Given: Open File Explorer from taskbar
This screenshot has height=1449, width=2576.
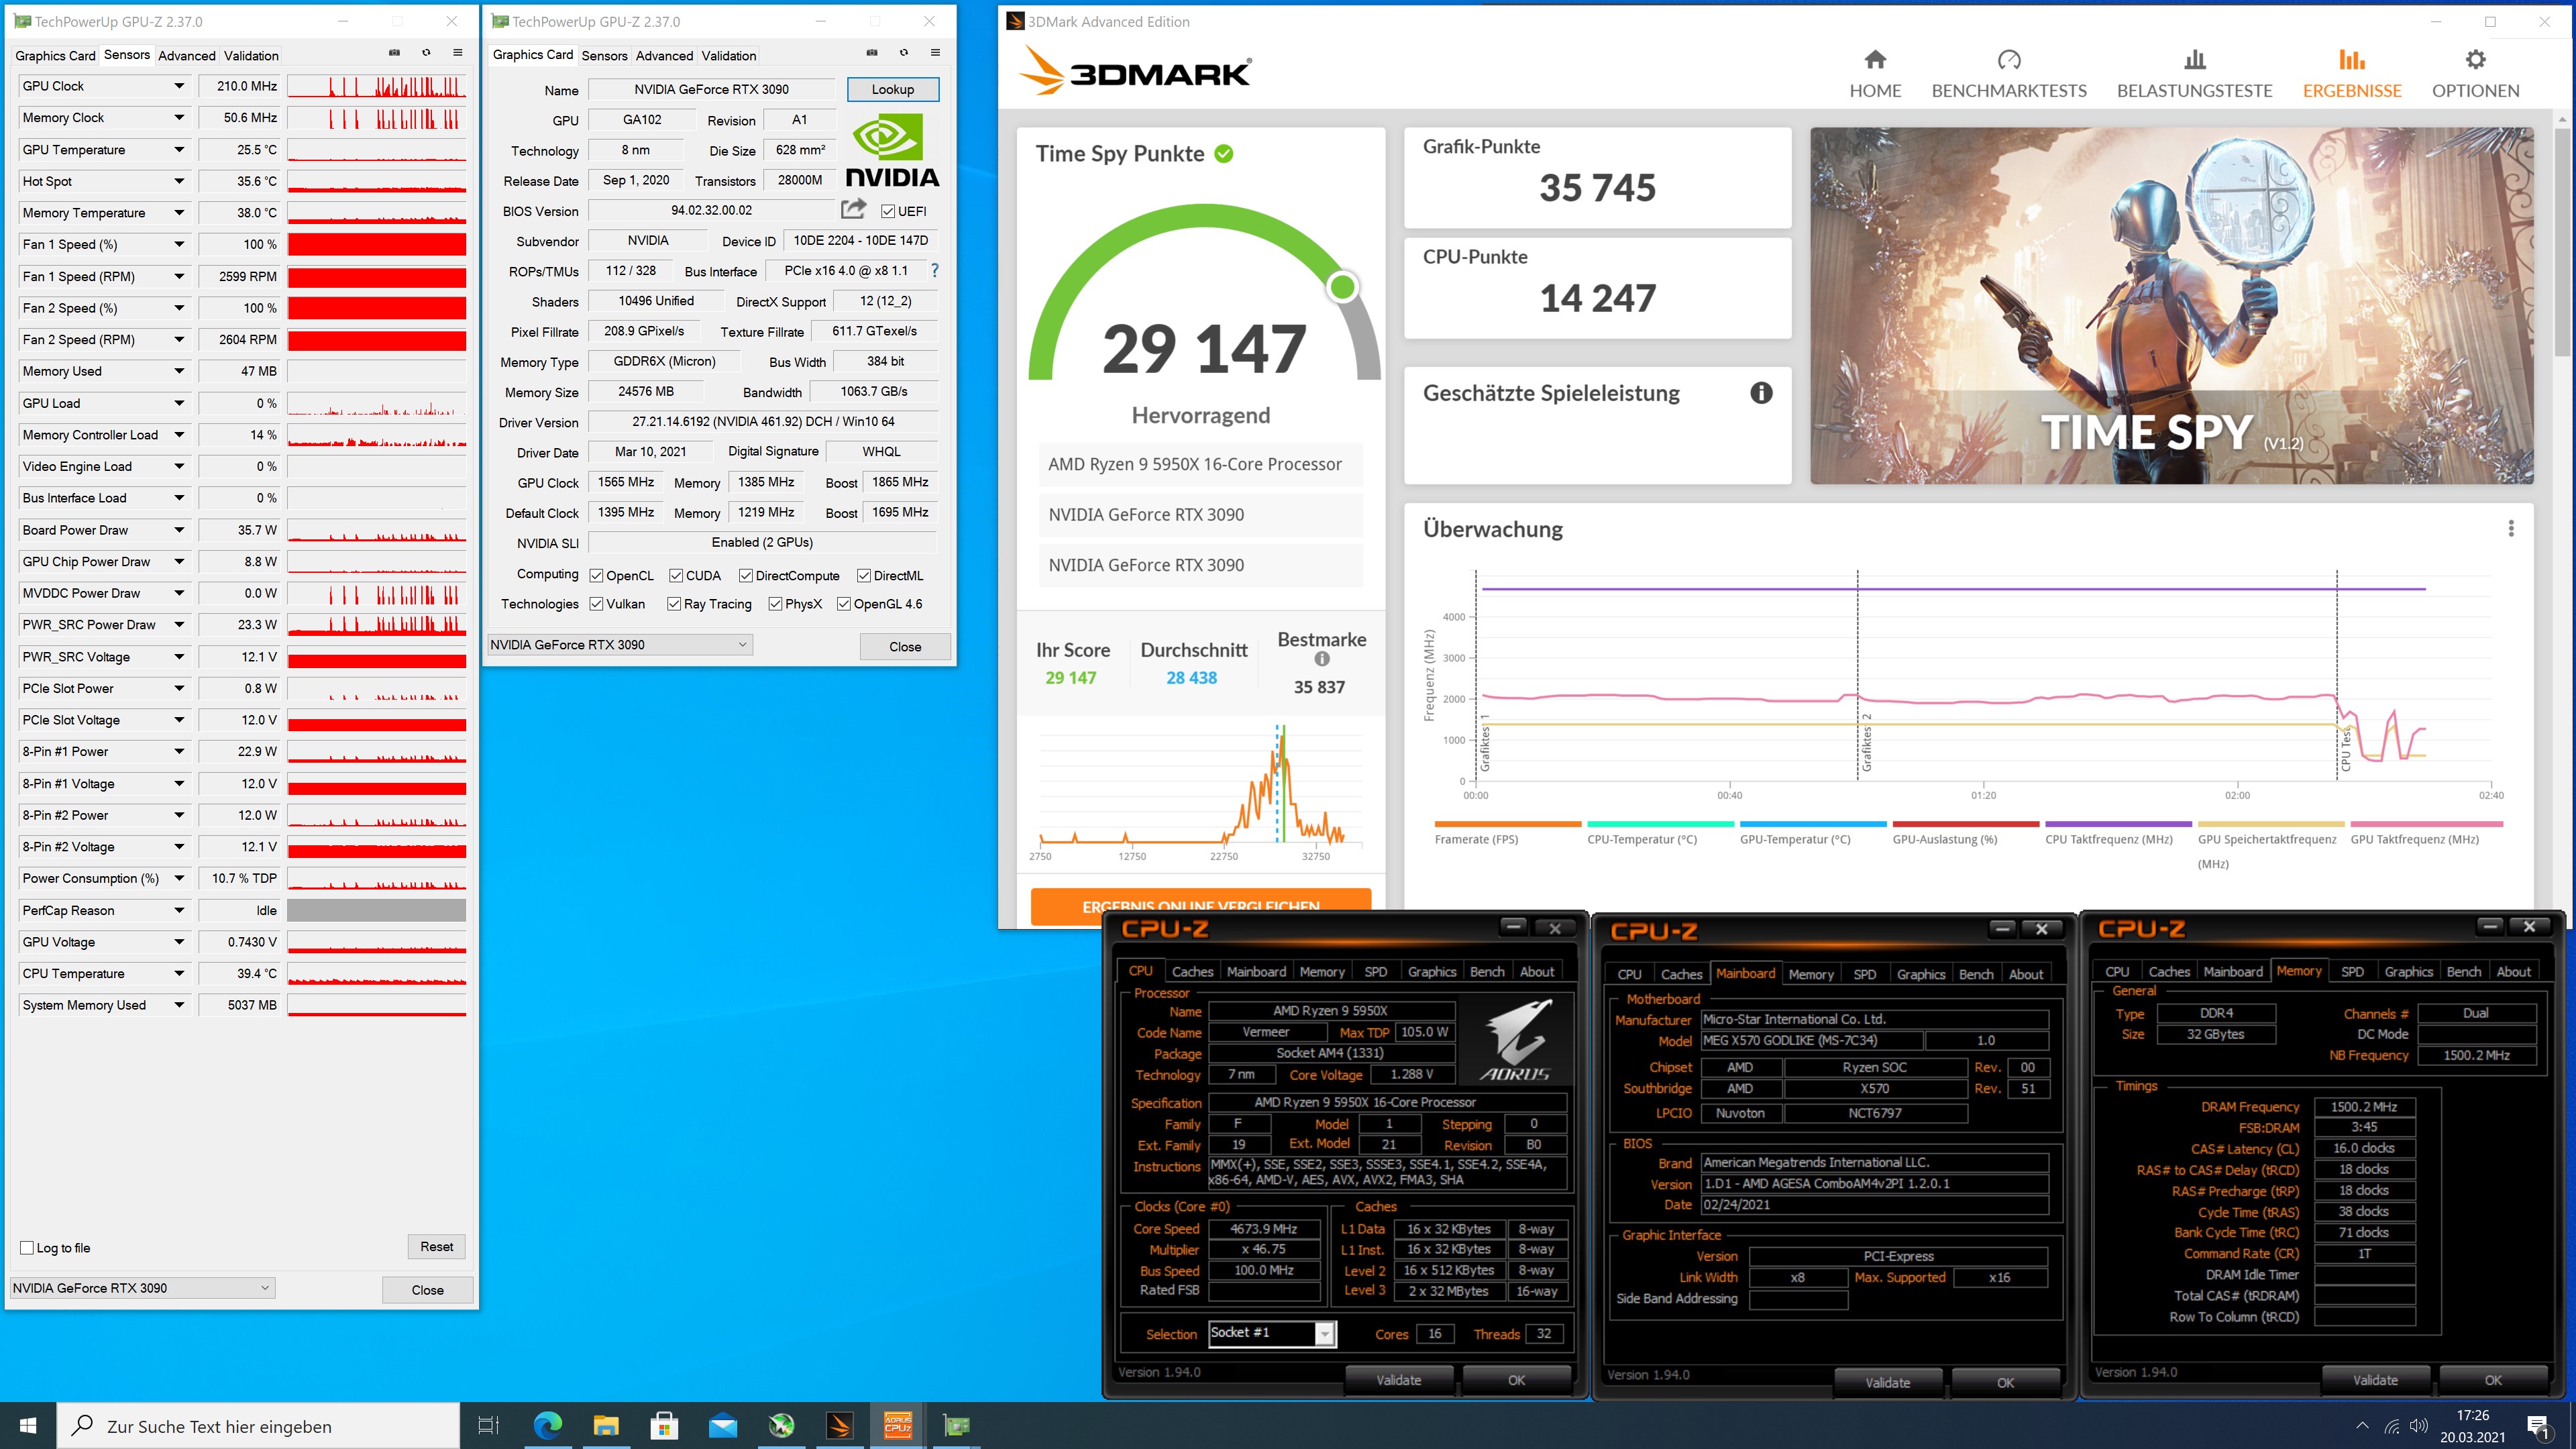Looking at the screenshot, I should [606, 1425].
